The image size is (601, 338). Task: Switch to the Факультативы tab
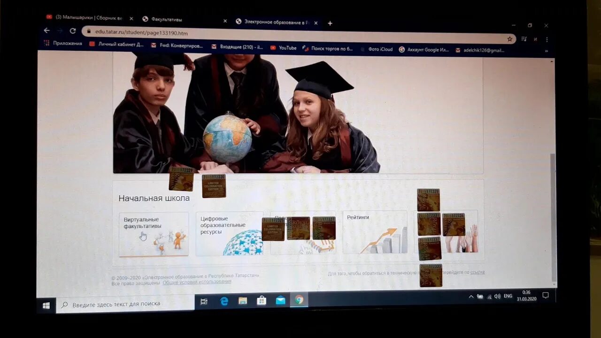point(184,20)
